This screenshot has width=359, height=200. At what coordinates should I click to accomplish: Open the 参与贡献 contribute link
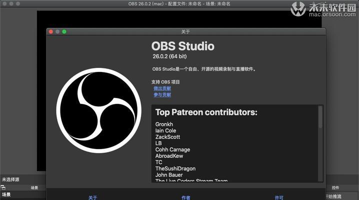tap(162, 94)
